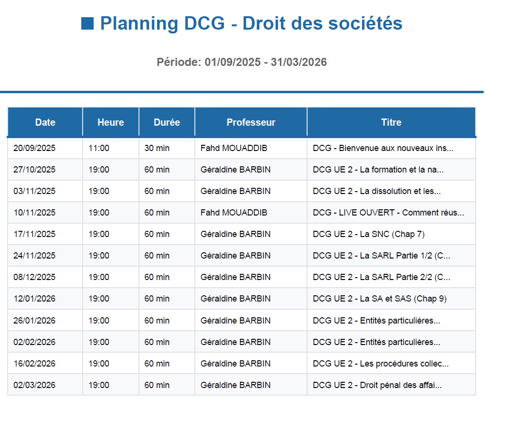Open the Bienvenue aux nouveaux ins... session

[383, 148]
